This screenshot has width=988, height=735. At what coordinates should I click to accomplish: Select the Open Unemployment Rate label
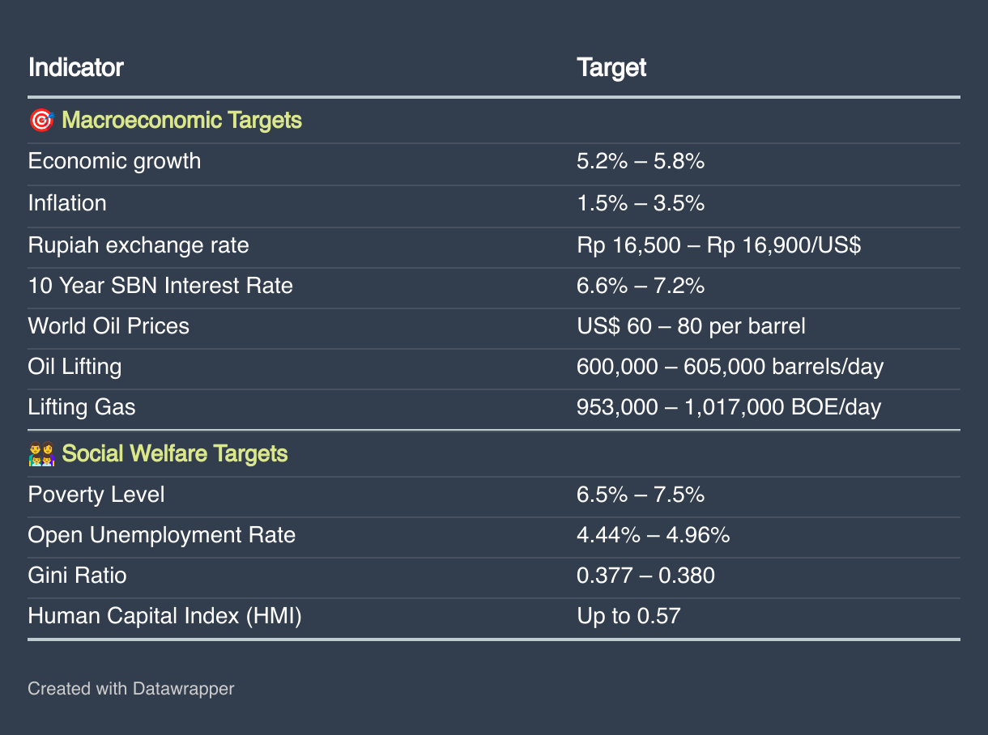coord(161,535)
